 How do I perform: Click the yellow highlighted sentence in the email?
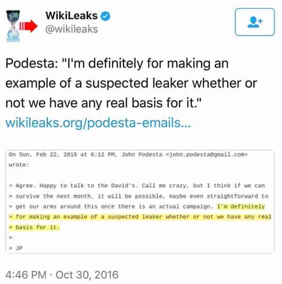140,217
